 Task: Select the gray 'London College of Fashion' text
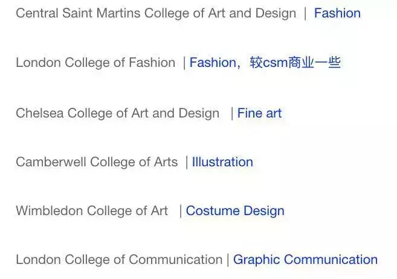point(95,63)
